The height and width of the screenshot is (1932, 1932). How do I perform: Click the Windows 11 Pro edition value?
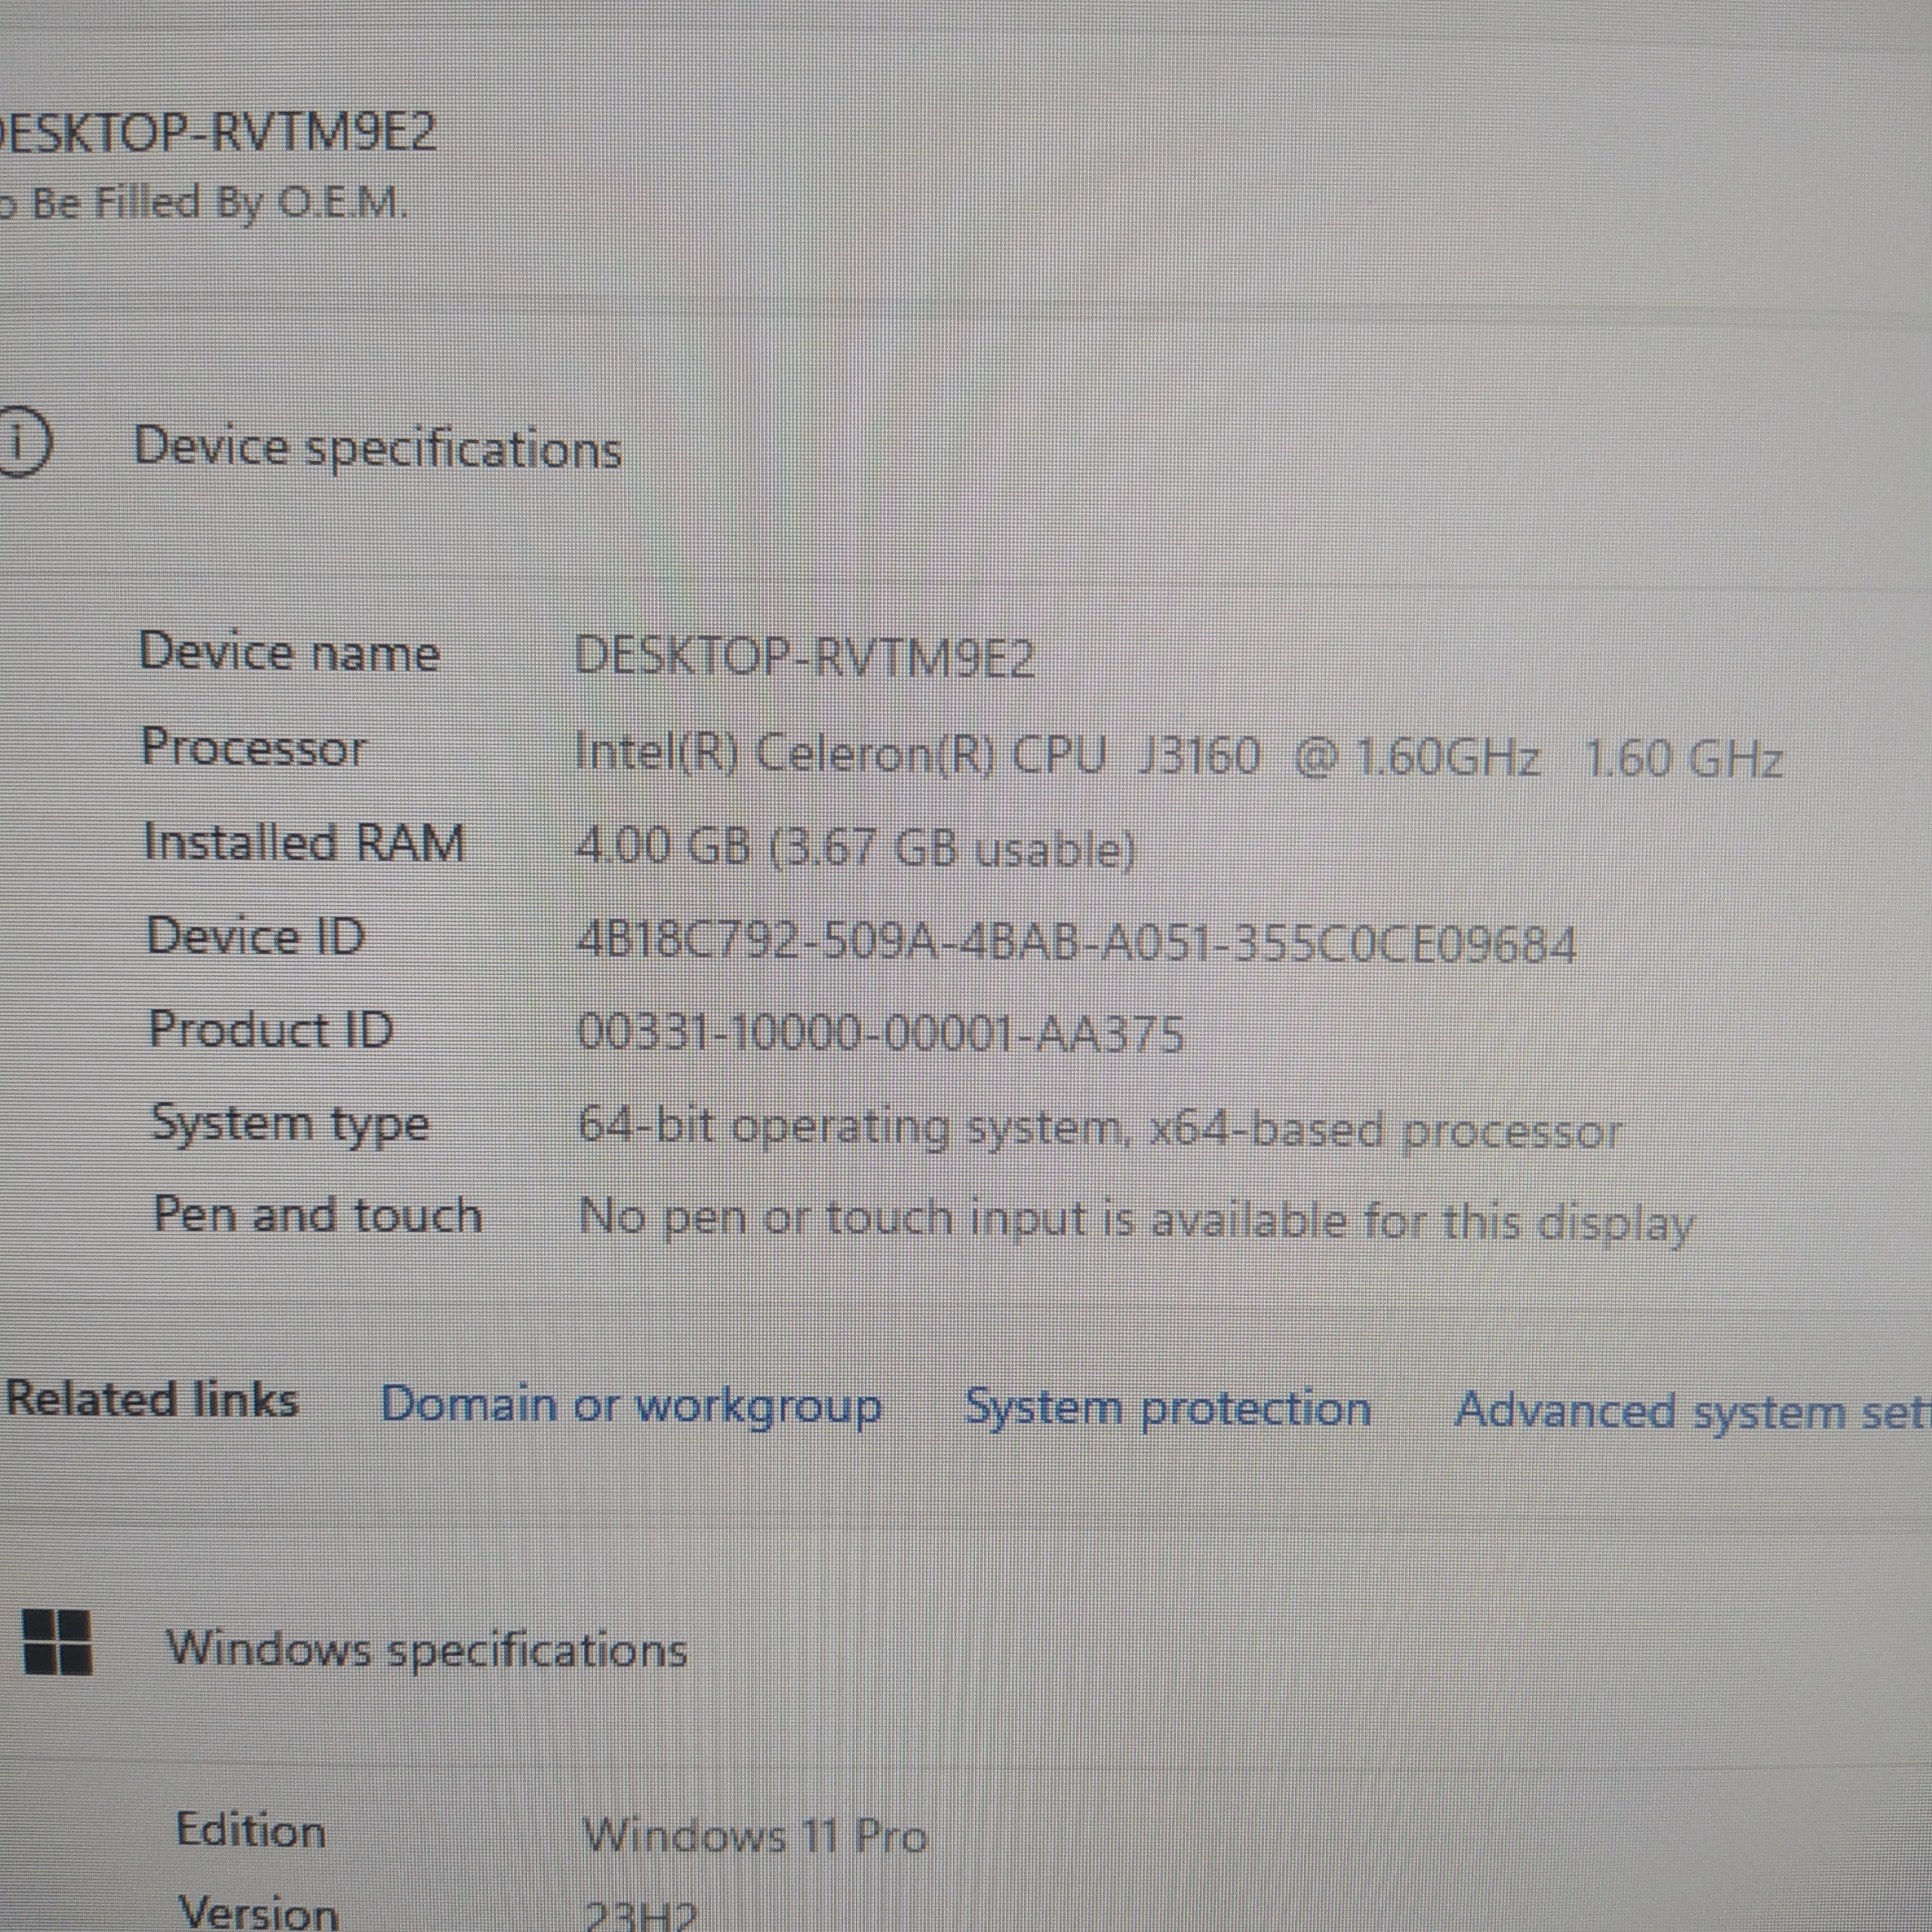tap(755, 1835)
